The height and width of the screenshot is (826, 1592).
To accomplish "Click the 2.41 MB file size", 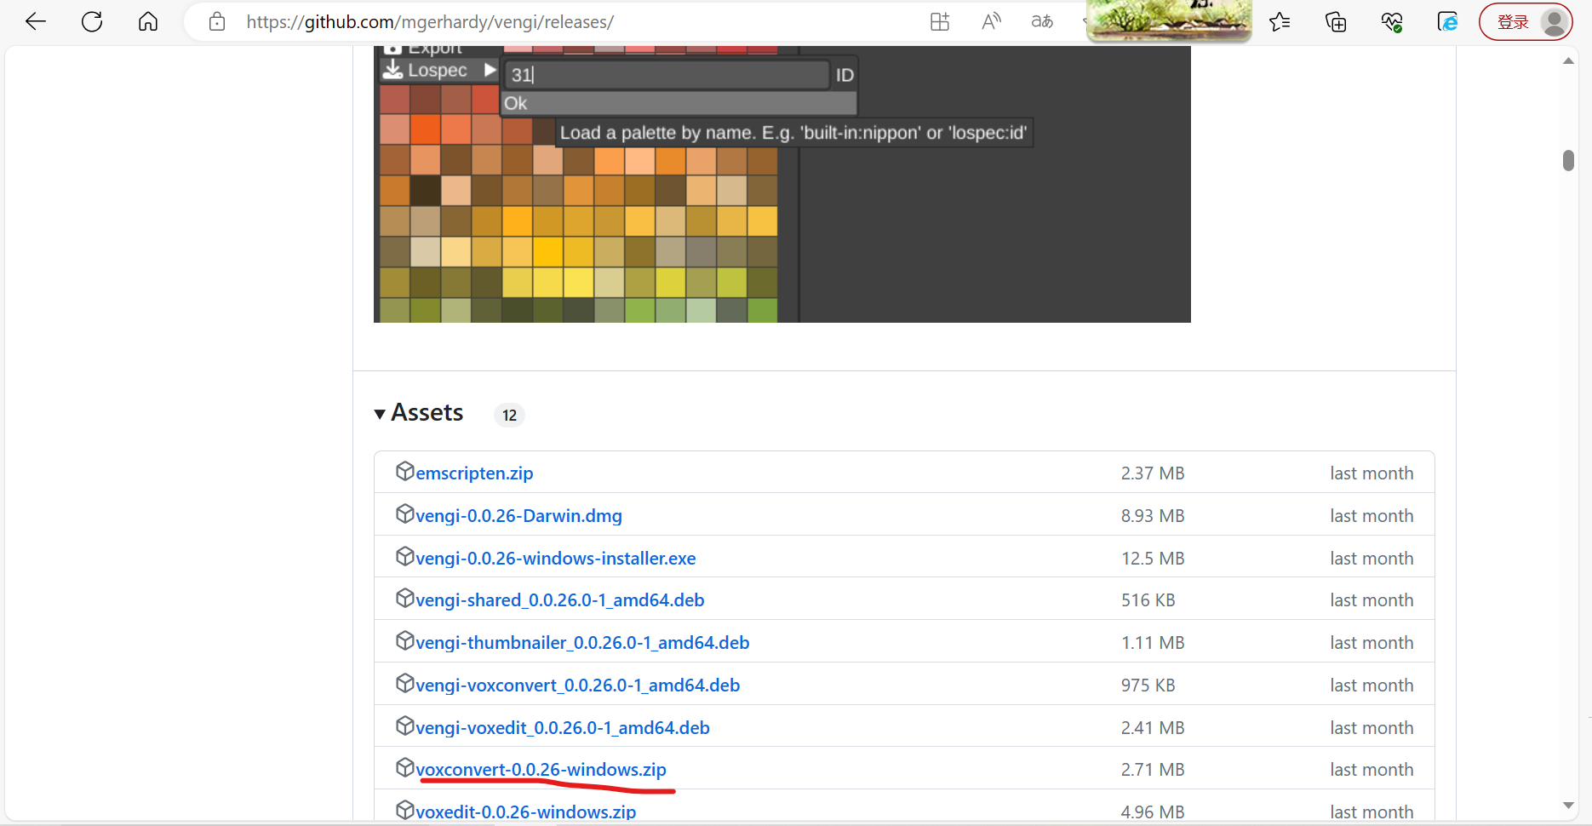I will point(1153,728).
